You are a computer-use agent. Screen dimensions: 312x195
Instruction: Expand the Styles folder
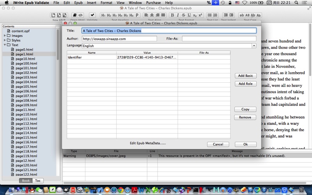(5, 40)
